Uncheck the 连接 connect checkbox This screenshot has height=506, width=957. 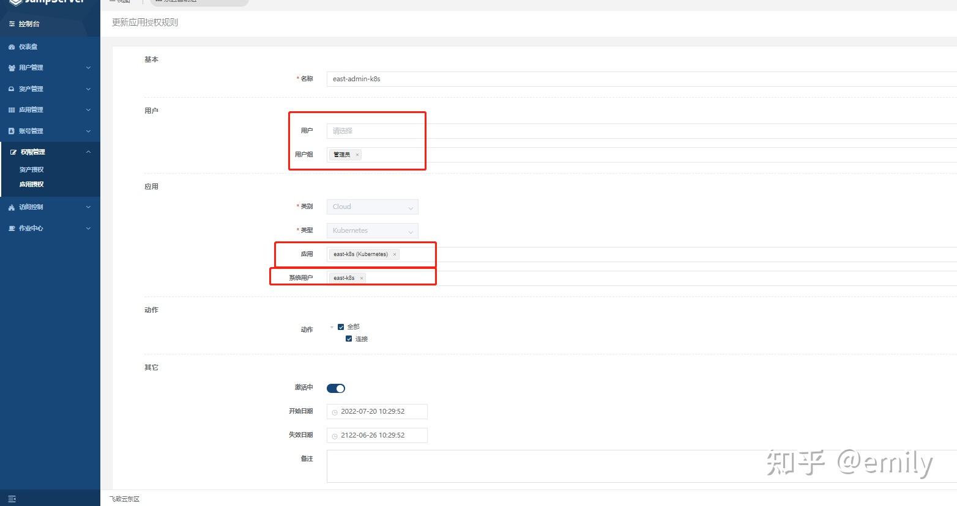349,339
